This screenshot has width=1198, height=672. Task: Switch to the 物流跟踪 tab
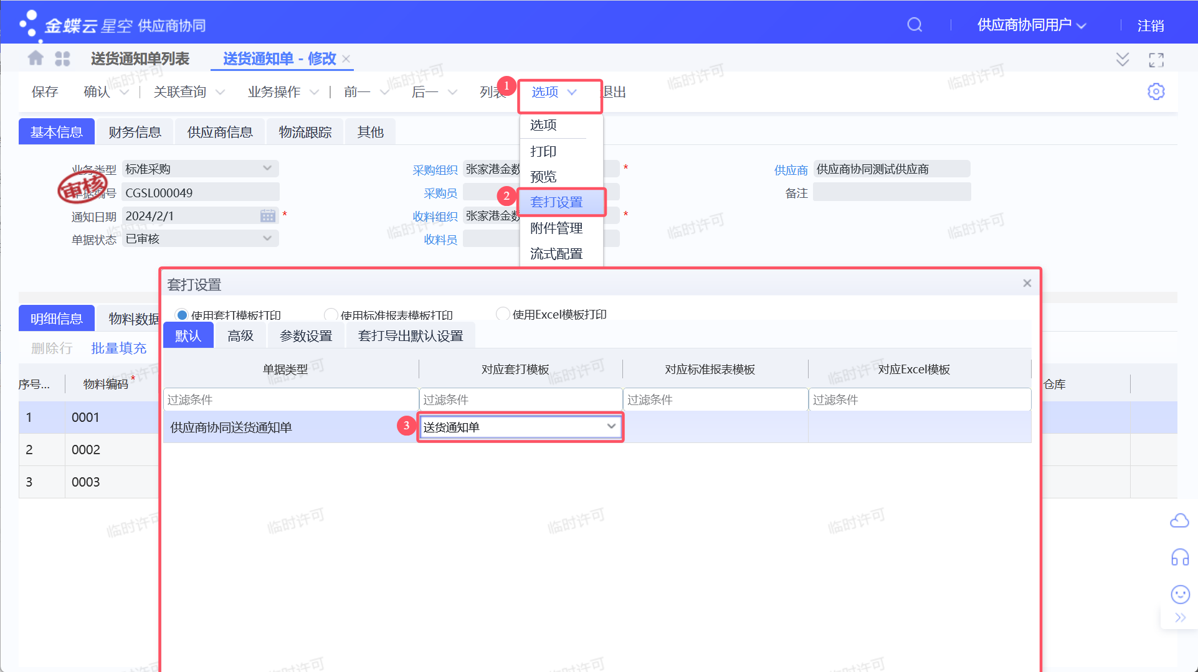[x=305, y=132]
